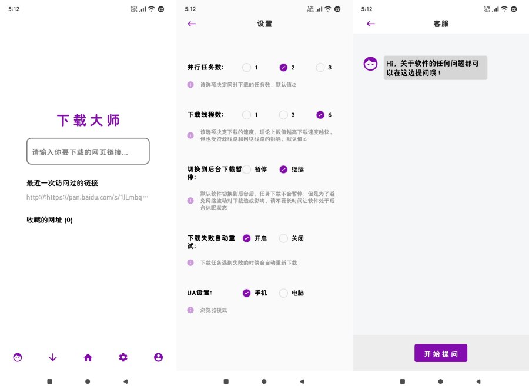The height and width of the screenshot is (392, 529).
Task: Tap the info icon below 浏览器模式 setting
Action: pyautogui.click(x=190, y=310)
